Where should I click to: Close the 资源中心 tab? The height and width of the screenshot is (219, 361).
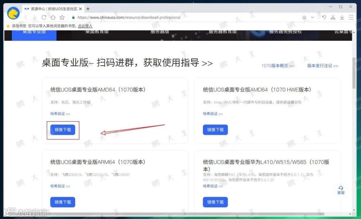pyautogui.click(x=80, y=9)
